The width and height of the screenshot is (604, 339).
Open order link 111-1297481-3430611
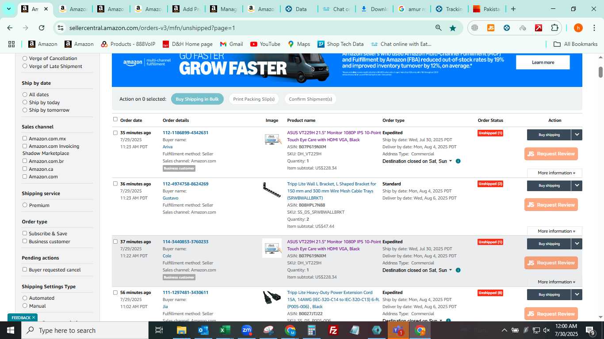pyautogui.click(x=185, y=292)
